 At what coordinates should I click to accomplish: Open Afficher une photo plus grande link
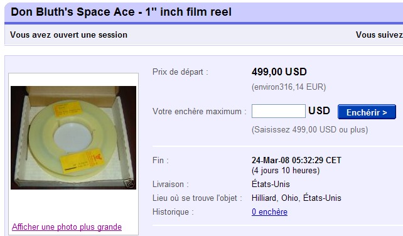point(67,227)
